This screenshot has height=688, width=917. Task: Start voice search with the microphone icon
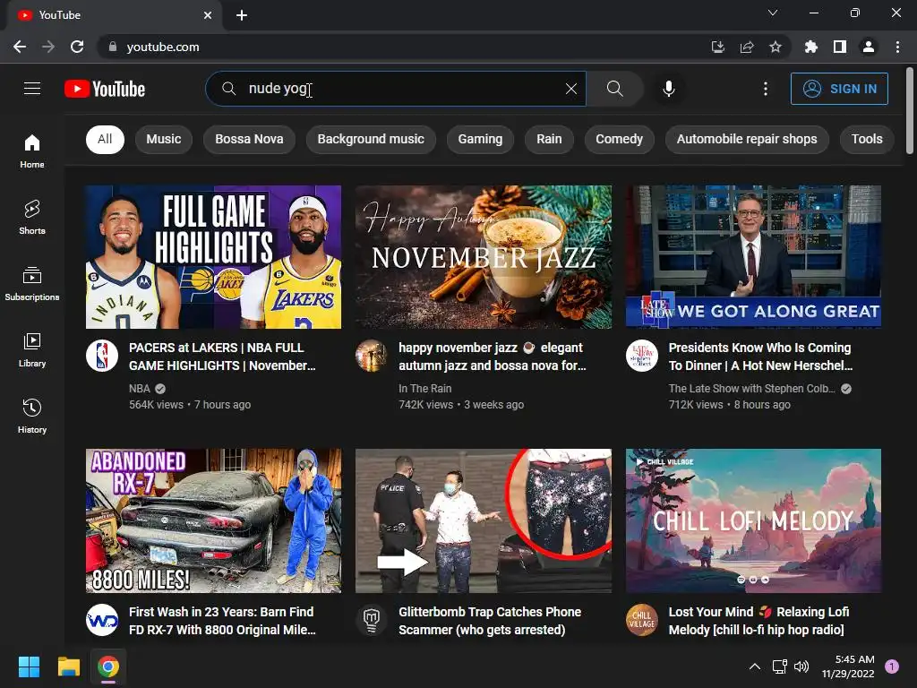pyautogui.click(x=668, y=89)
